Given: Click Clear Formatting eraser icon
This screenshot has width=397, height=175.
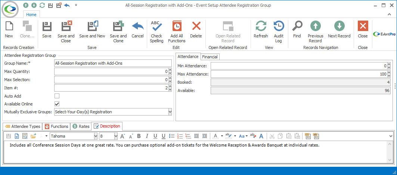Looking at the screenshot, I should pos(253,136).
